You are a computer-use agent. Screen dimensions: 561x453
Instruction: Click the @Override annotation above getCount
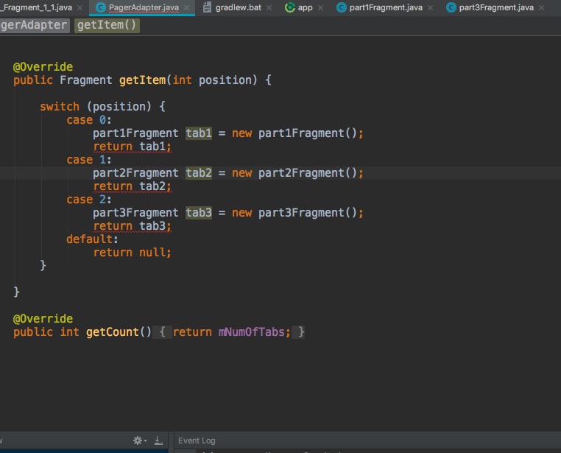pos(43,319)
